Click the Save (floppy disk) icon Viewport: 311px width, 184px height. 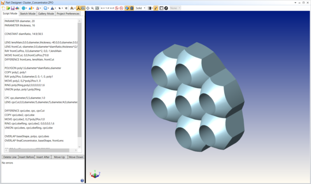[13, 8]
